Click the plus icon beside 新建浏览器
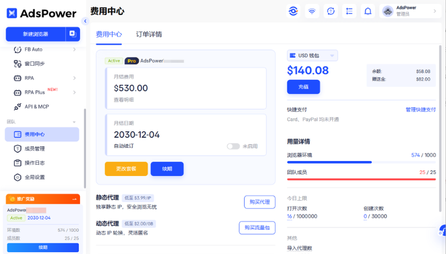The image size is (446, 254). tap(72, 34)
